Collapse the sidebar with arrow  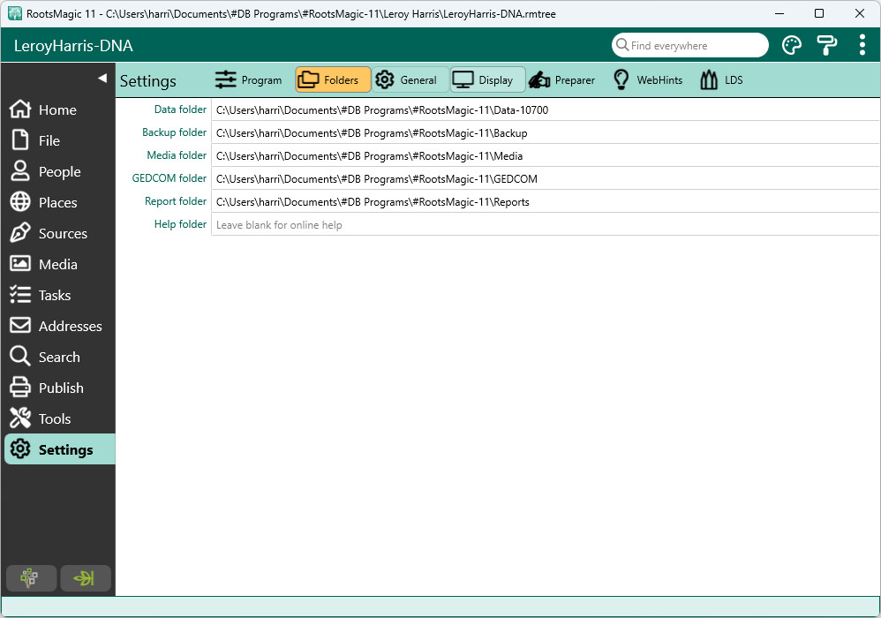click(x=102, y=78)
